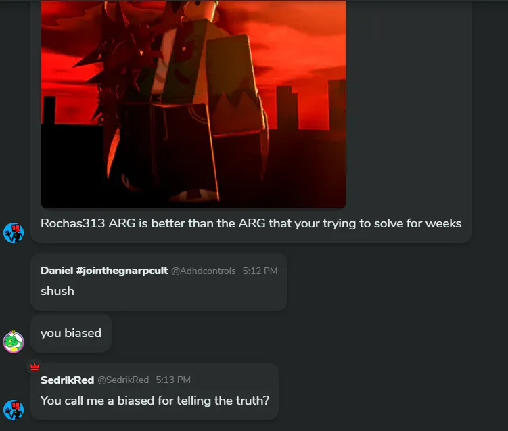This screenshot has height=431, width=508.
Task: Click the short dark building silhouette in image
Action: click(x=48, y=110)
